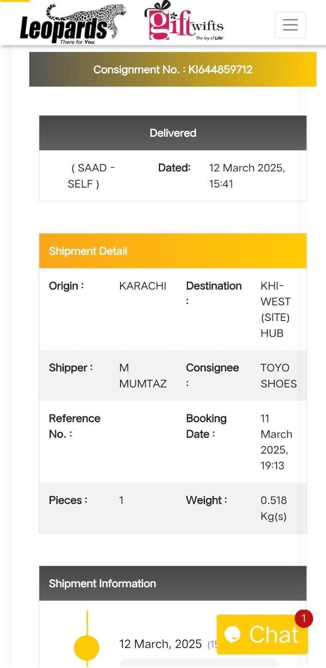Click the Shipment Information header
326x668 pixels.
(173, 583)
